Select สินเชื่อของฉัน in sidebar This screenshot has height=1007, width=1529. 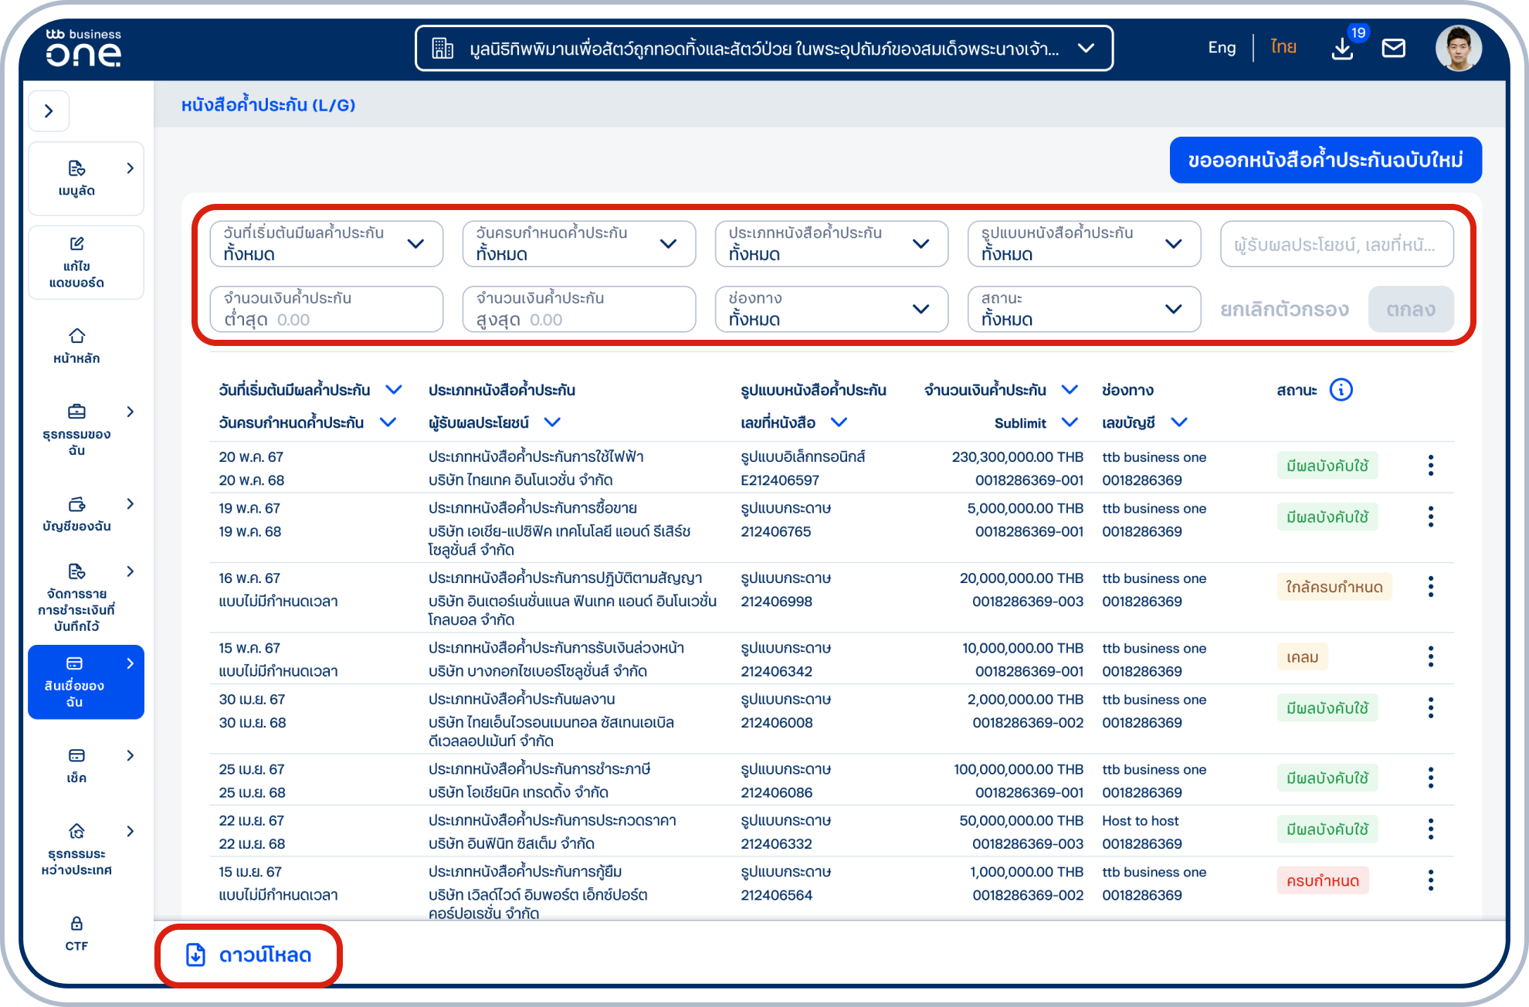point(86,682)
